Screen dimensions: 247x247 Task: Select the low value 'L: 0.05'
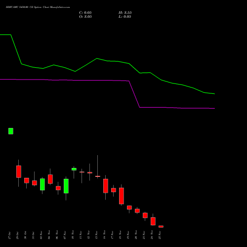point(125,17)
